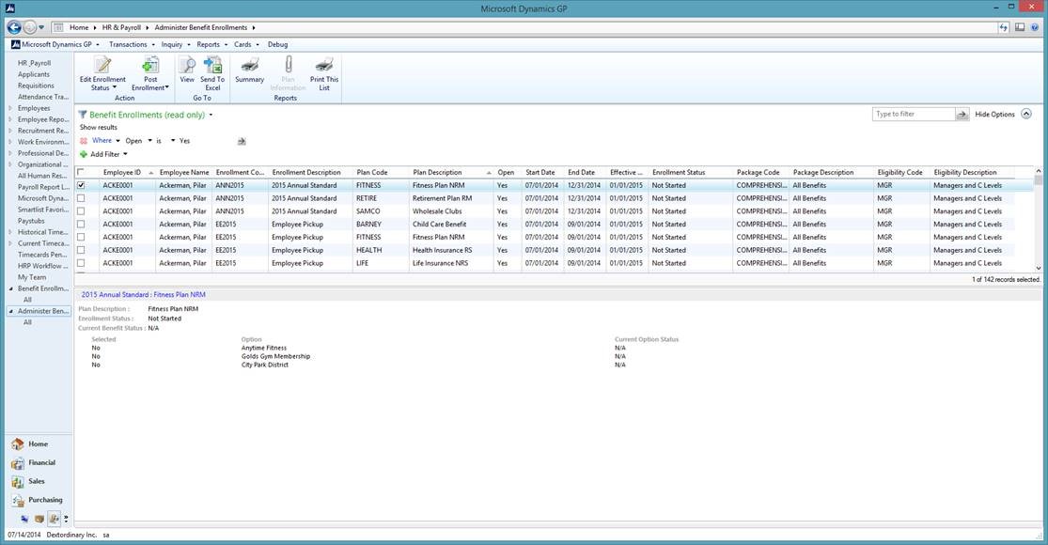This screenshot has height=545, width=1048.
Task: Select My Team in the navigation list
Action: (32, 277)
